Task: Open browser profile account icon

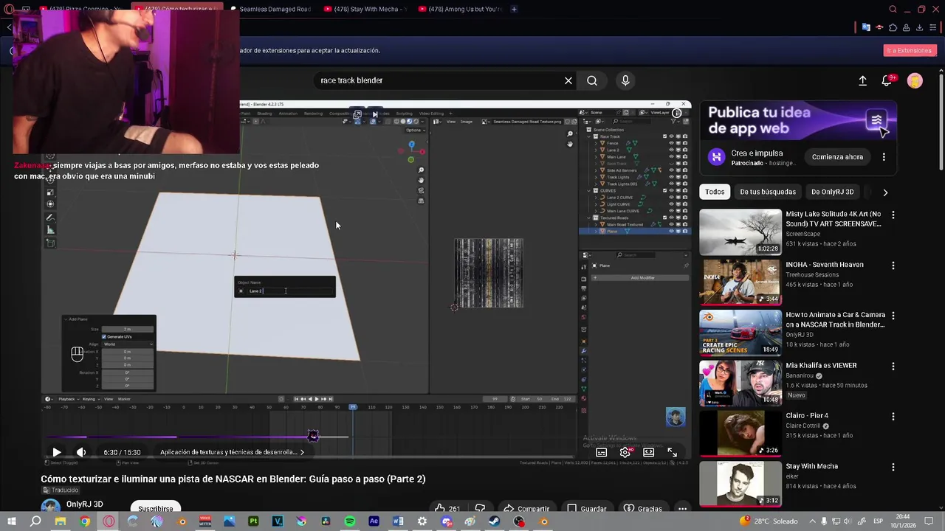Action: point(907,27)
